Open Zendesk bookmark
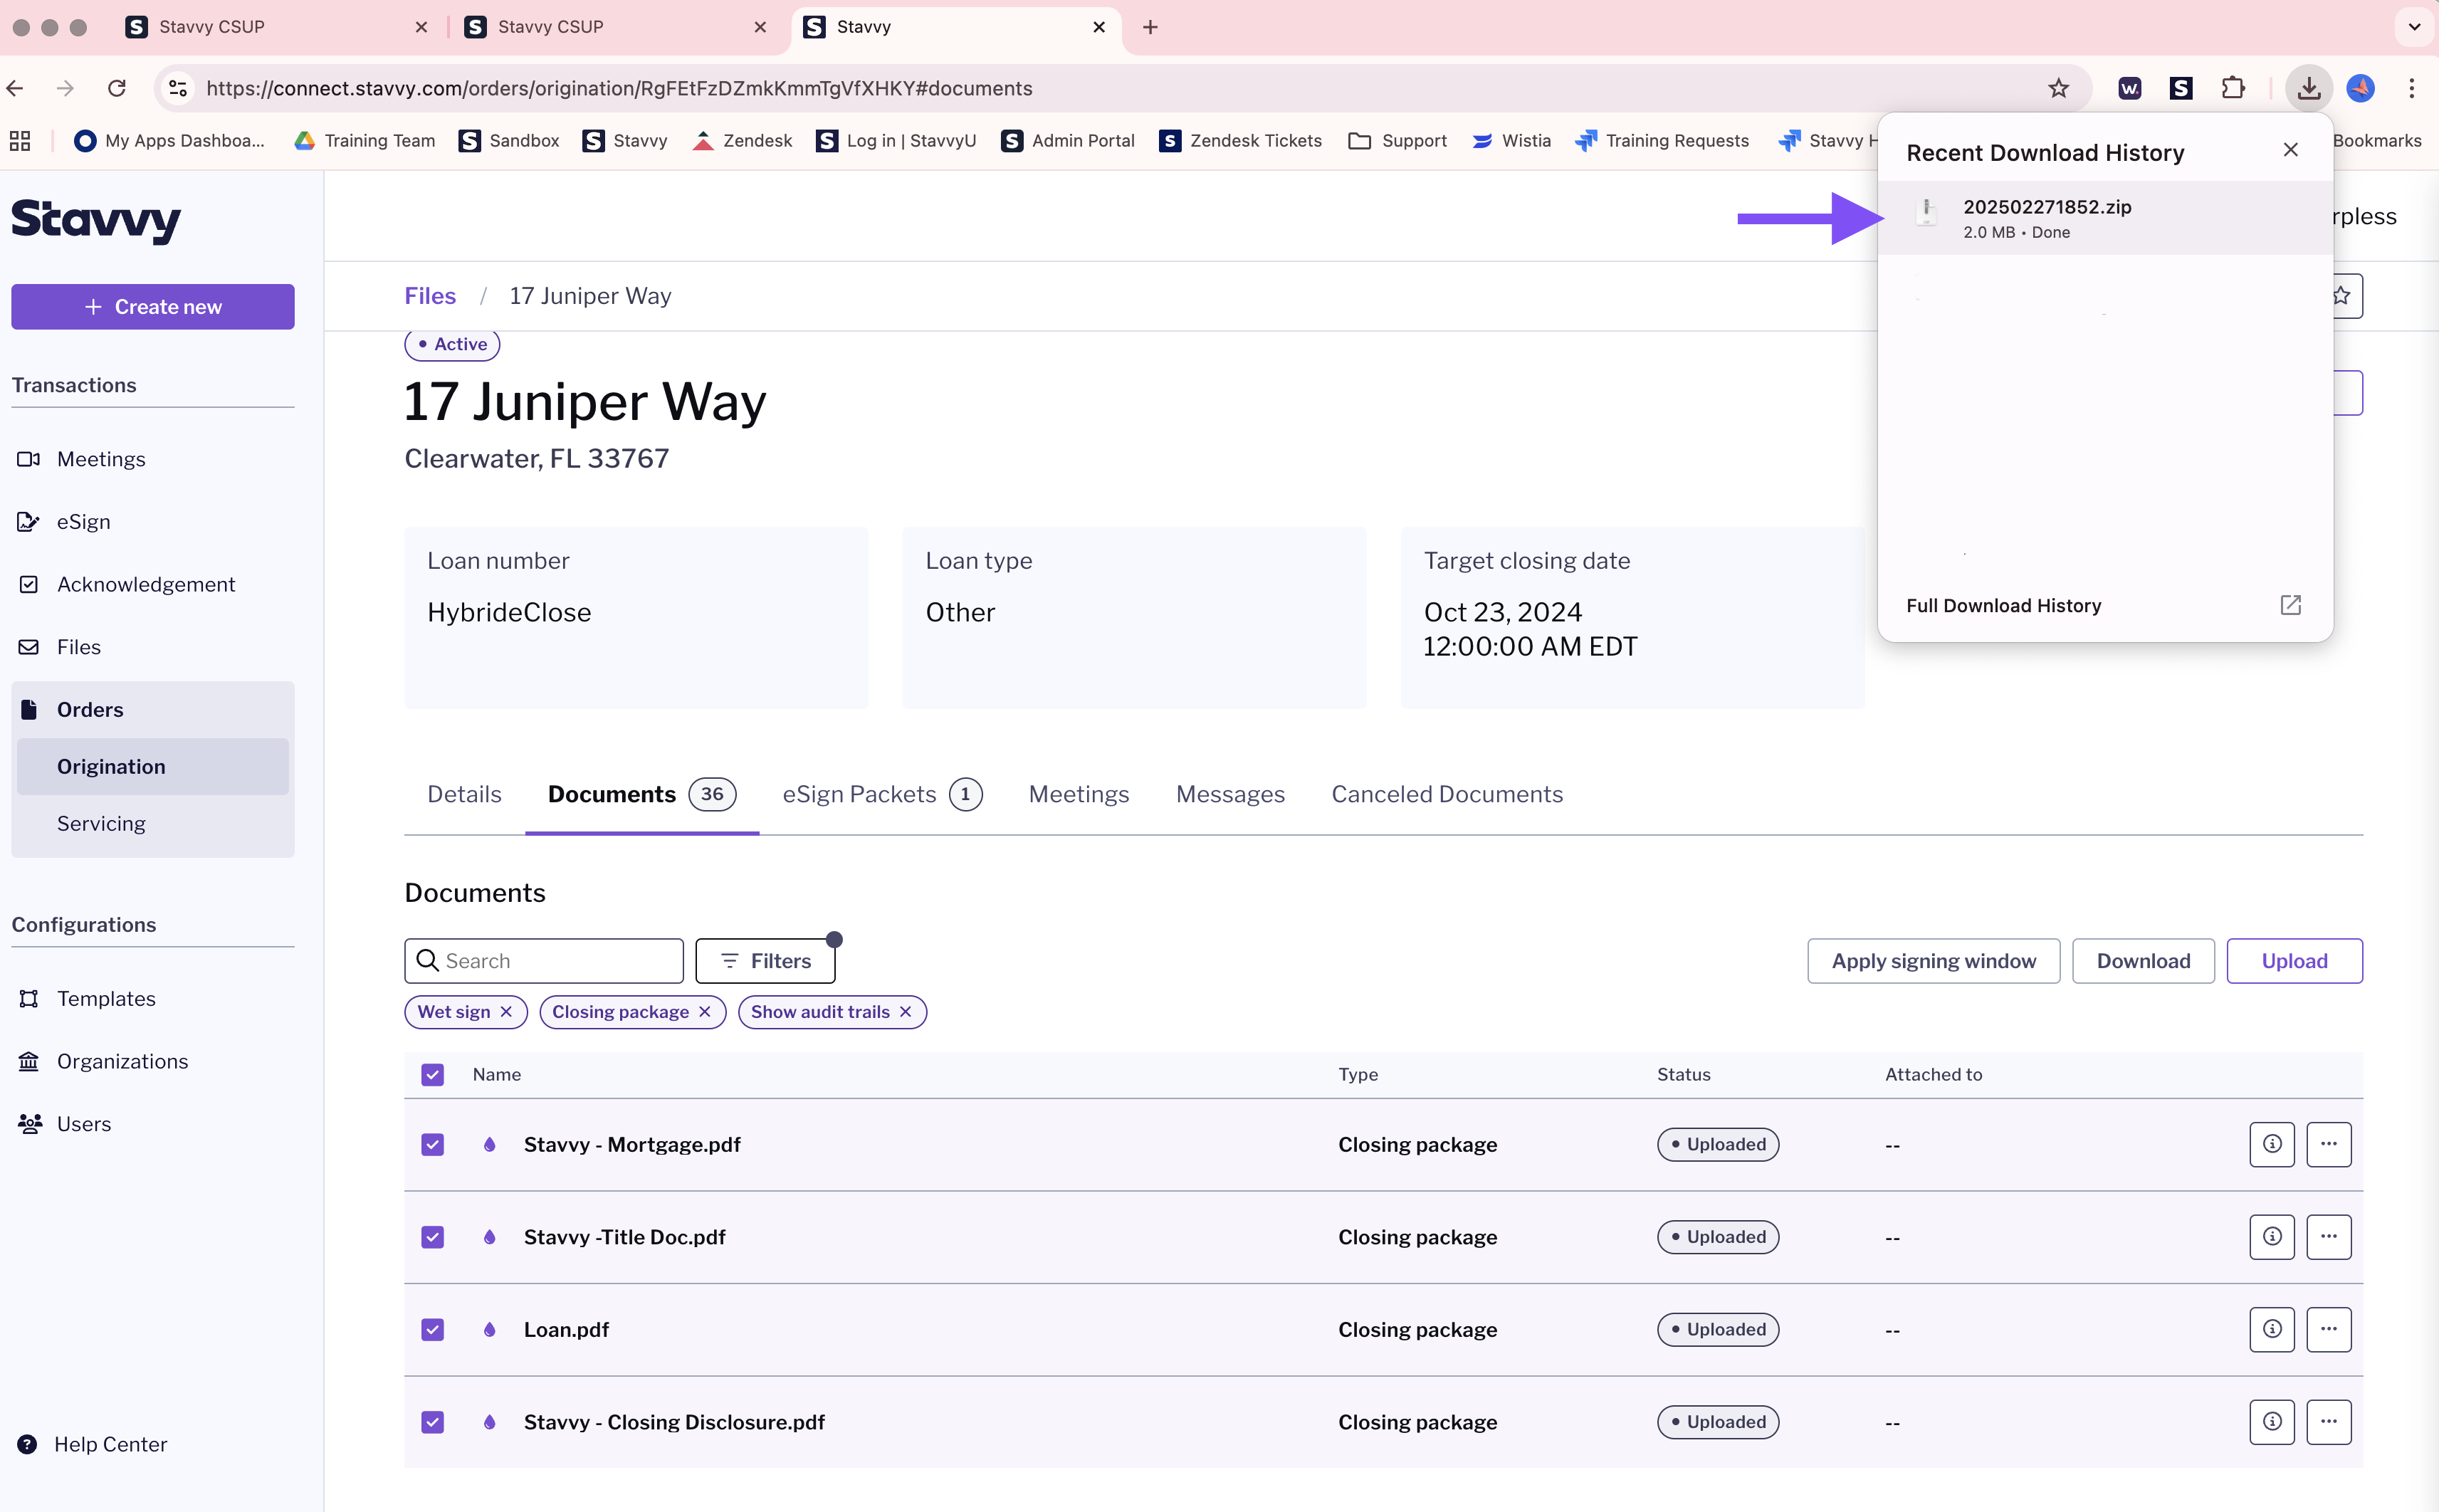 coord(743,140)
